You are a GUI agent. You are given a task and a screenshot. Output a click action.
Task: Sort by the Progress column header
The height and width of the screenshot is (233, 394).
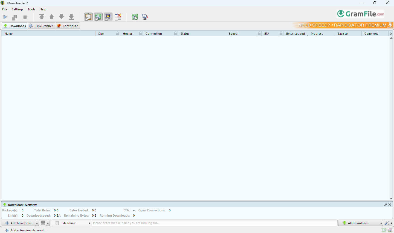(x=321, y=34)
